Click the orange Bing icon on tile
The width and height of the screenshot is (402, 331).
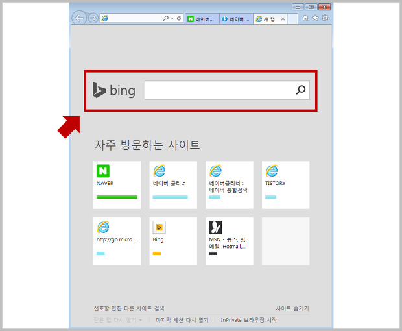pos(160,227)
